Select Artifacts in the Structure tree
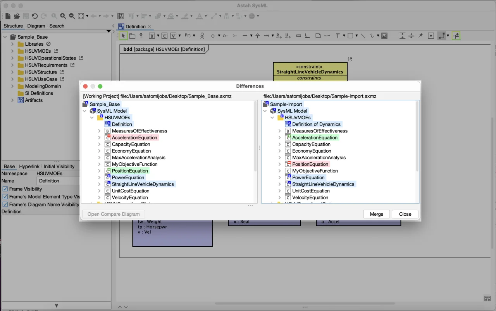Viewport: 496px width, 311px height. pos(34,100)
